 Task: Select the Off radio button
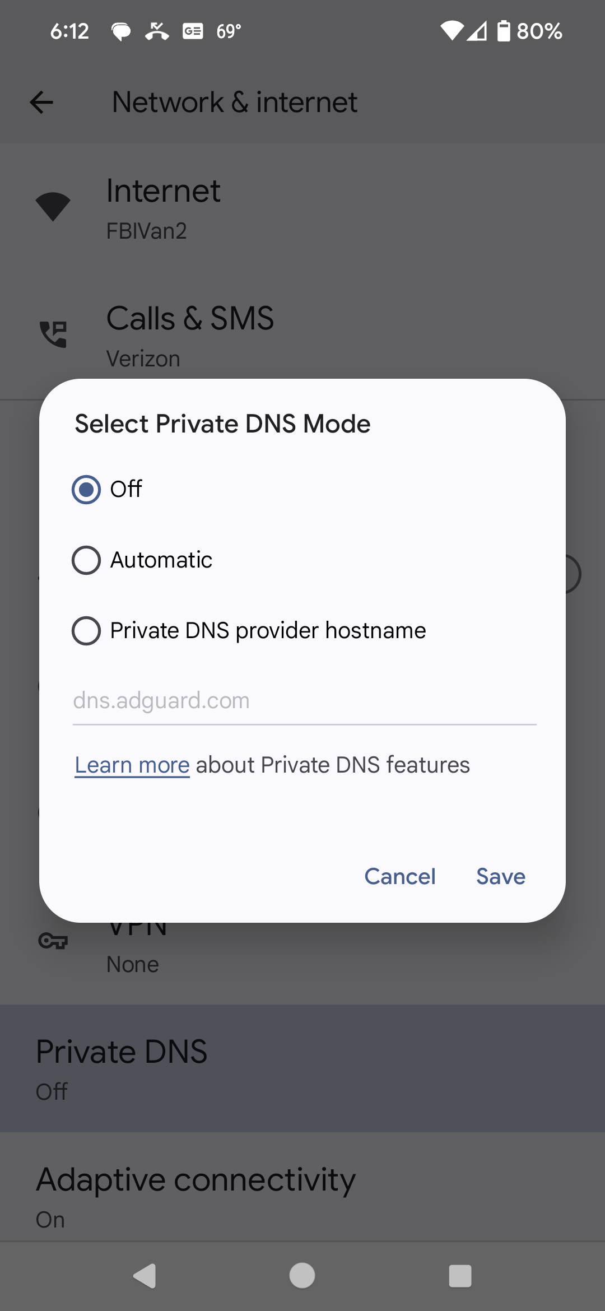pyautogui.click(x=86, y=490)
